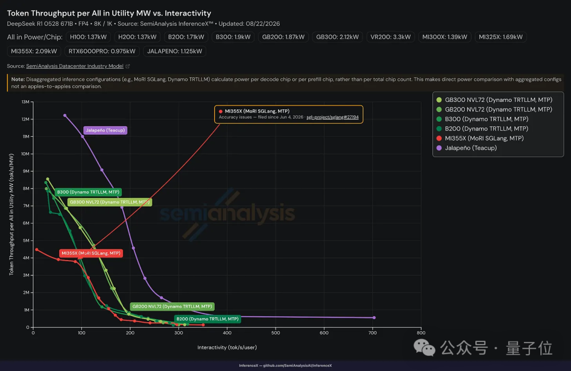
Task: Click the topmost Jalapeño data point near 12M
Action: coord(65,115)
